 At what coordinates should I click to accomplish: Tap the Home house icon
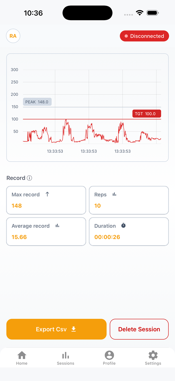click(x=22, y=355)
